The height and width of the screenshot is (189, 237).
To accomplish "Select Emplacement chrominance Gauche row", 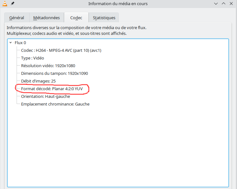I will coord(55,104).
